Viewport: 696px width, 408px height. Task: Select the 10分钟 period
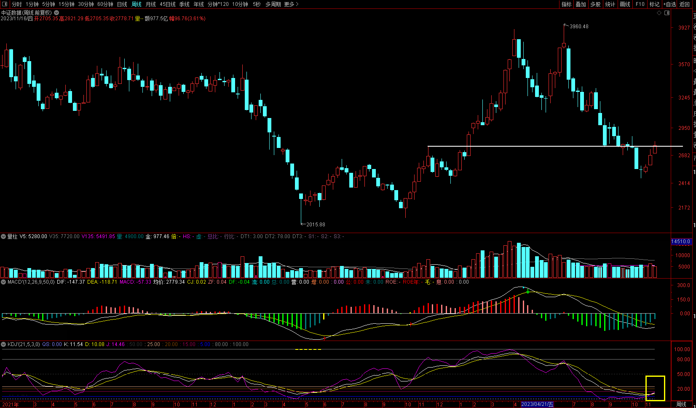coord(240,4)
